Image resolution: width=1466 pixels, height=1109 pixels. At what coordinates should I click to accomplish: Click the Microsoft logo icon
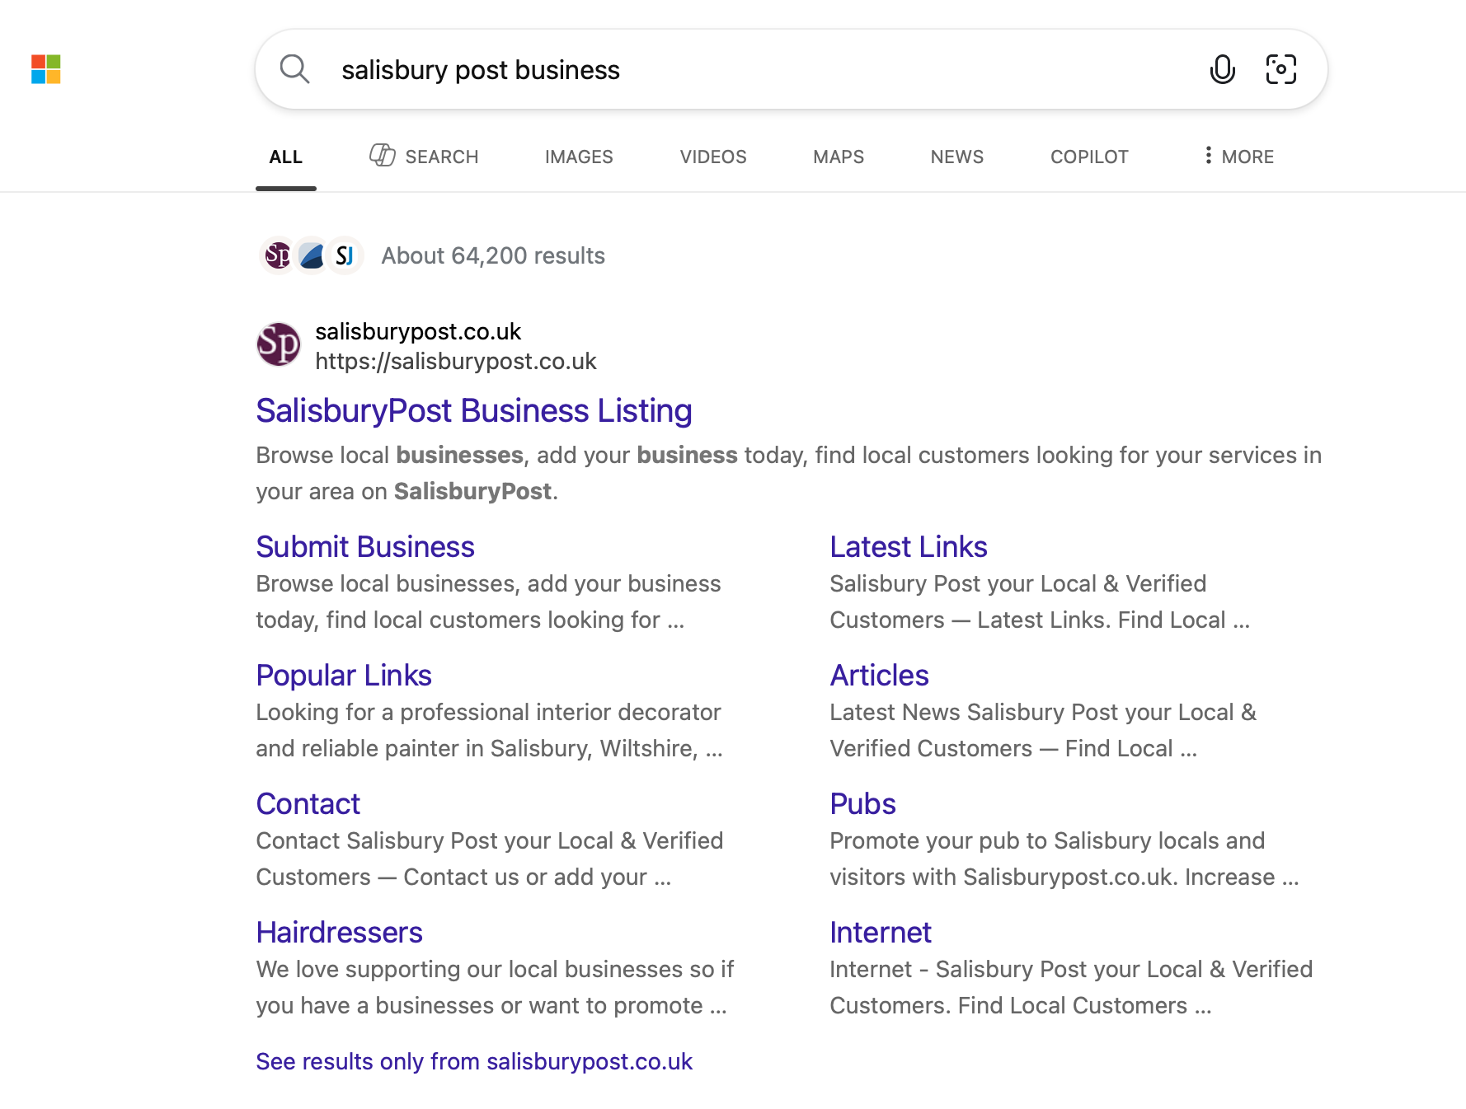[46, 69]
